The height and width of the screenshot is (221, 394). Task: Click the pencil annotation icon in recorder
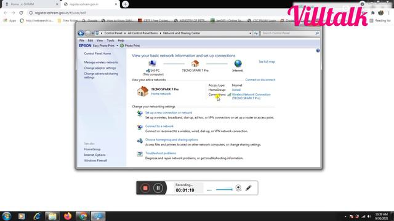click(249, 188)
